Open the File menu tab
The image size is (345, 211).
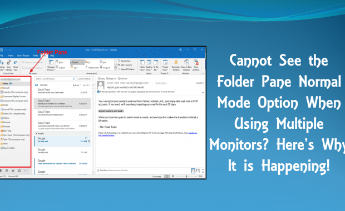tap(2, 56)
